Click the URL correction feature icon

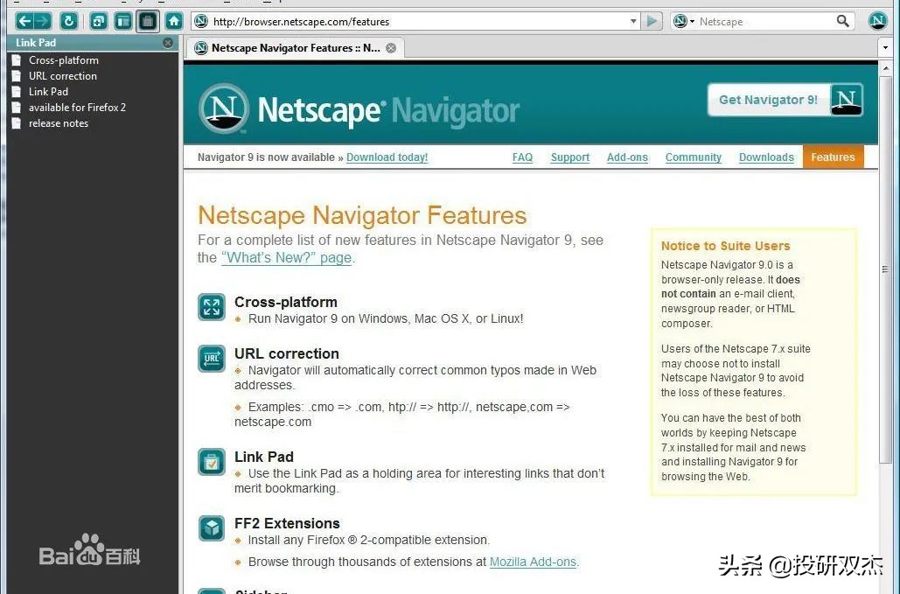[212, 359]
